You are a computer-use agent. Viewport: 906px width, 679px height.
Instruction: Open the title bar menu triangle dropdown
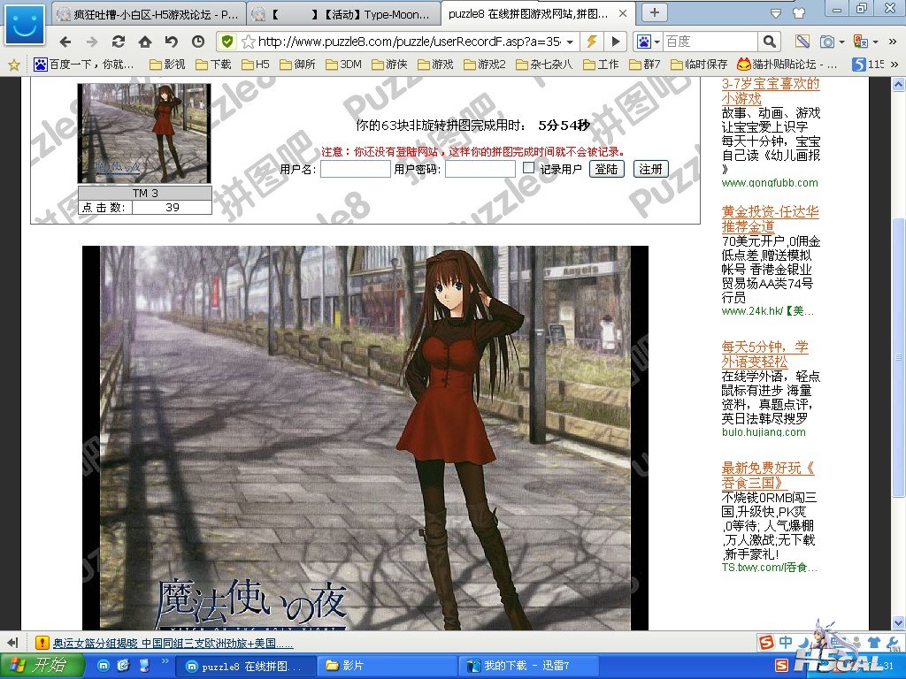[x=776, y=12]
